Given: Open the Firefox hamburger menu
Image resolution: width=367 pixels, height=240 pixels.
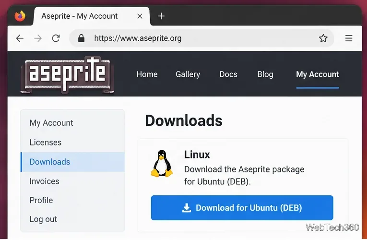Looking at the screenshot, I should click(349, 38).
